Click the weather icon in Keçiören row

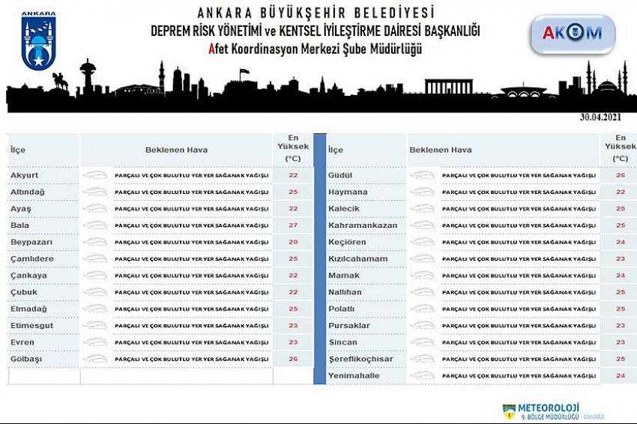point(423,242)
